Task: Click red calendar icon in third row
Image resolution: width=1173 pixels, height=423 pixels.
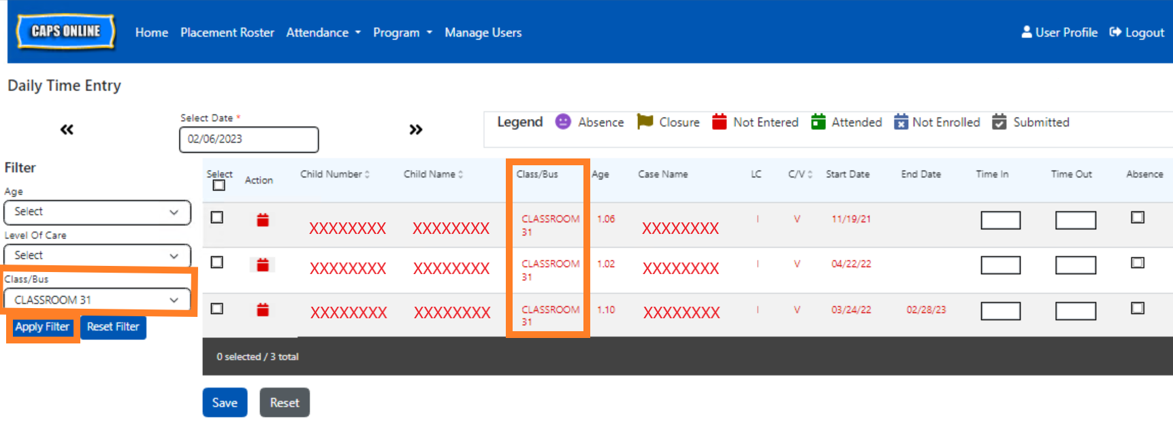Action: click(262, 310)
